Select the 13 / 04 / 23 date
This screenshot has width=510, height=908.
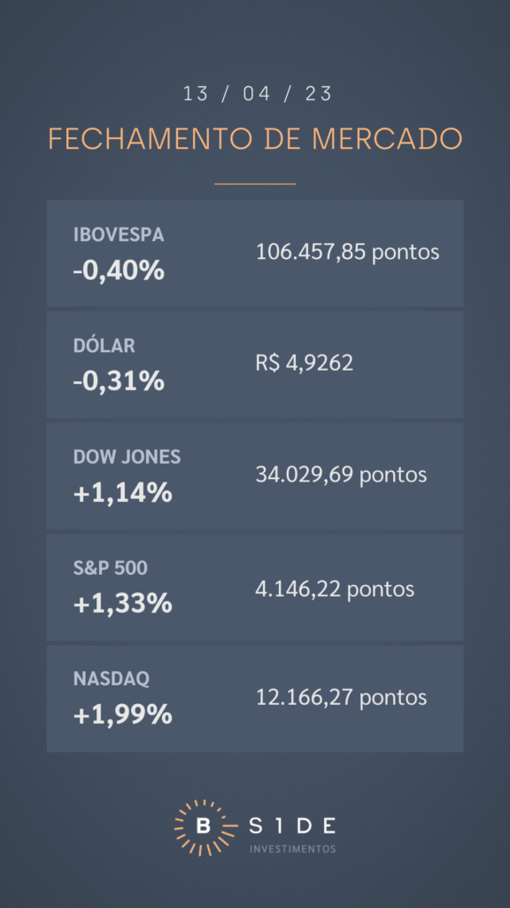pos(258,94)
